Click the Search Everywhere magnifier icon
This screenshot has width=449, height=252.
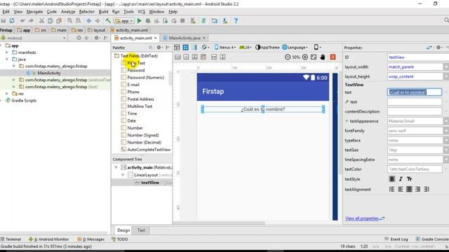pyautogui.click(x=446, y=20)
